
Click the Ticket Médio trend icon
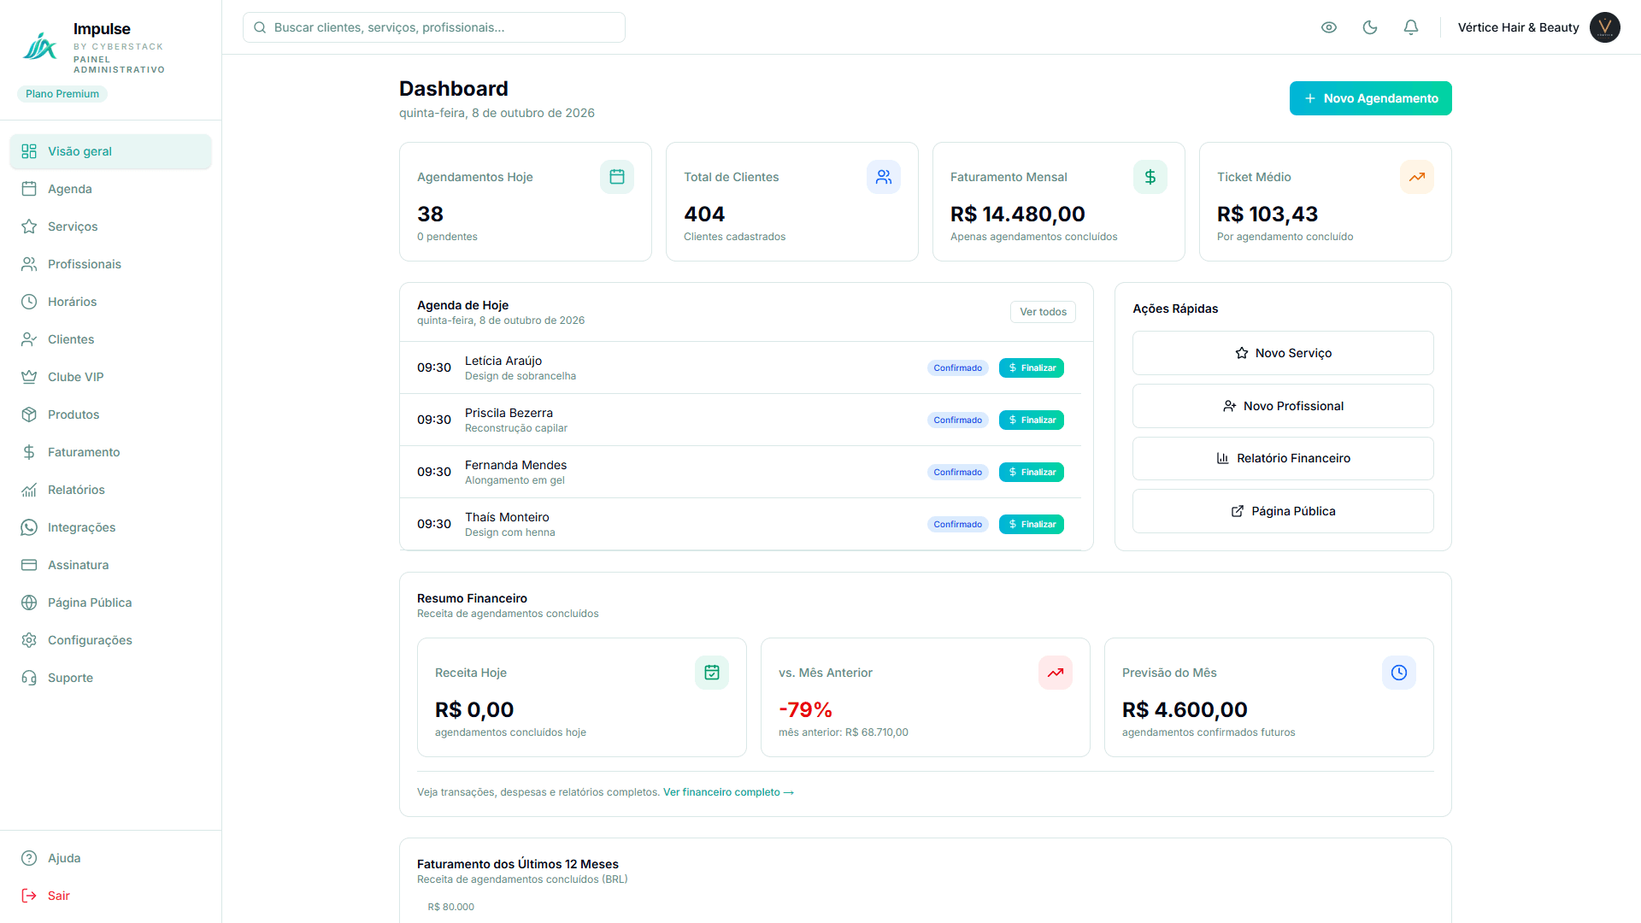tap(1417, 177)
